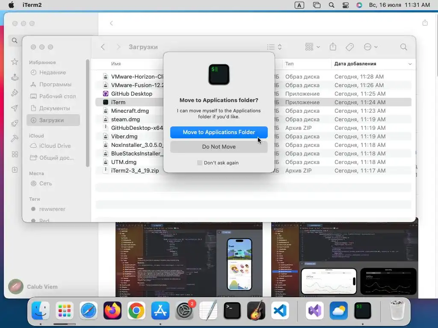Click the Work paper-plane icon in App Store sidebar
This screenshot has width=438, height=328.
pos(15,108)
